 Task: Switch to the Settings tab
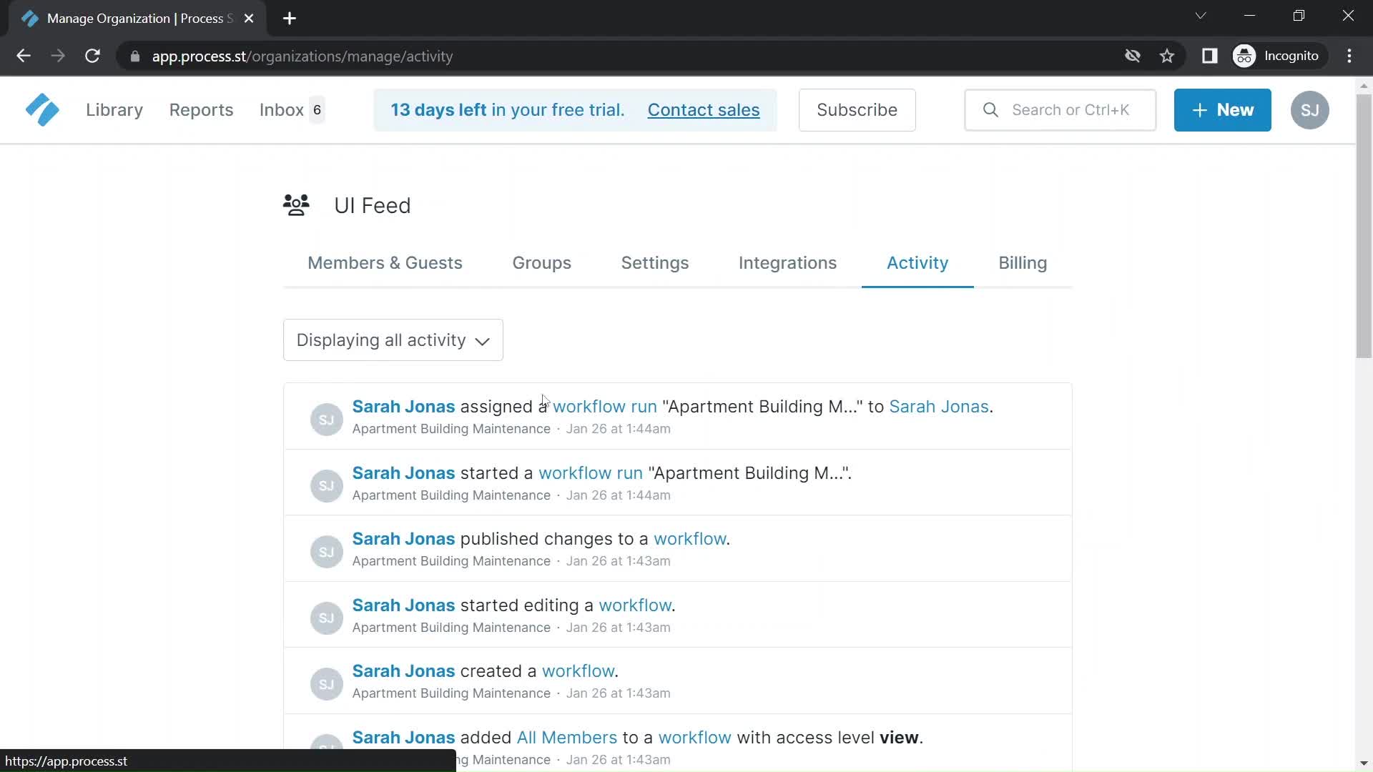[x=655, y=263]
